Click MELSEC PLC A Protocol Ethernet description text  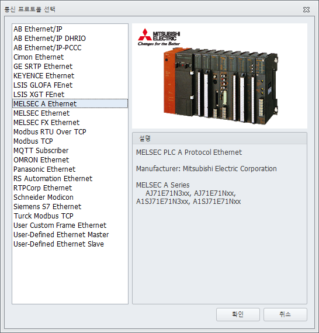click(x=189, y=152)
